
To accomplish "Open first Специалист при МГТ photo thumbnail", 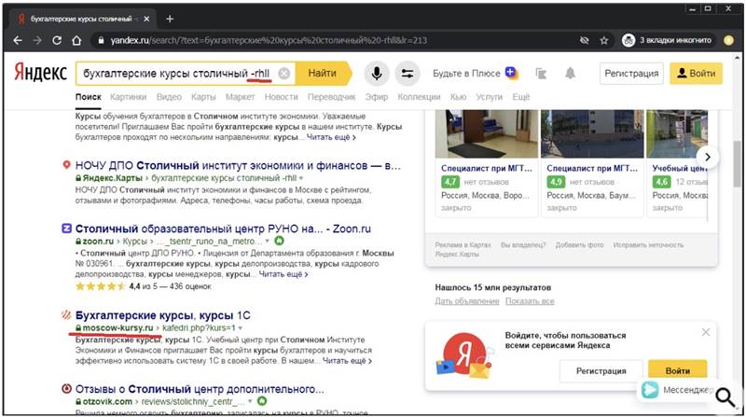I will tap(487, 133).
